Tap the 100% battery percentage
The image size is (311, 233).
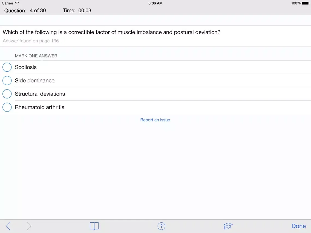[x=296, y=3]
